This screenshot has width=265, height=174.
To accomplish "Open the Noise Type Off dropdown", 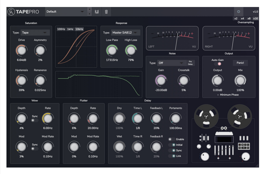I will click(x=171, y=63).
